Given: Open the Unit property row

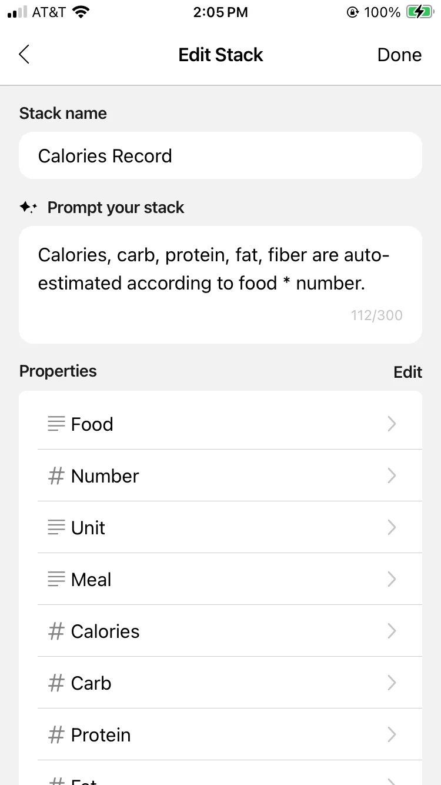Looking at the screenshot, I should [229, 527].
